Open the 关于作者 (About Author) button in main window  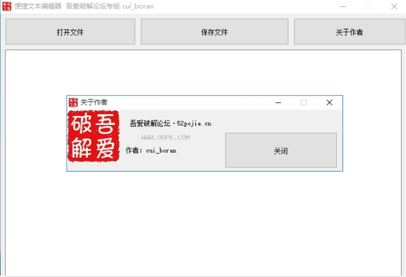[x=350, y=32]
